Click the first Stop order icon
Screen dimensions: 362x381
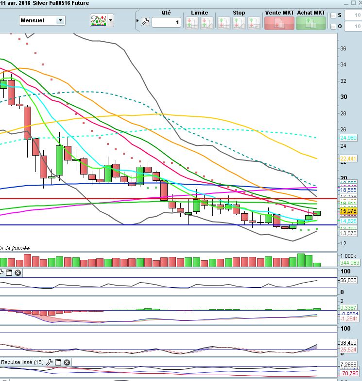[x=224, y=23]
